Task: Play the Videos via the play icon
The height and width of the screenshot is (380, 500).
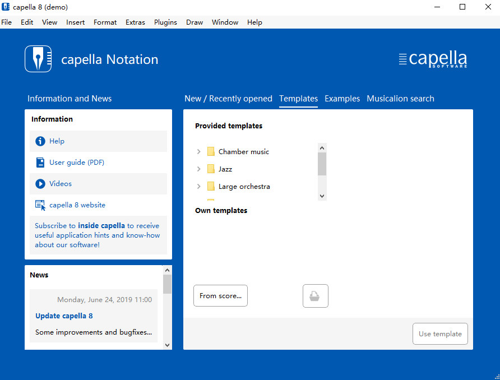Action: (40, 183)
